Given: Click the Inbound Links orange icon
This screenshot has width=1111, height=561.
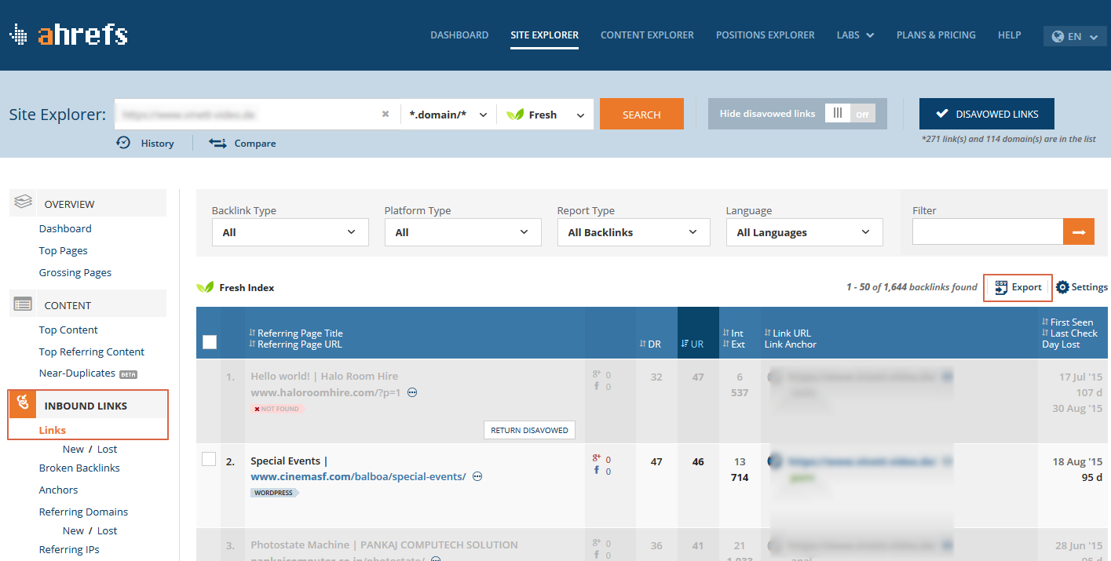Looking at the screenshot, I should 24,404.
